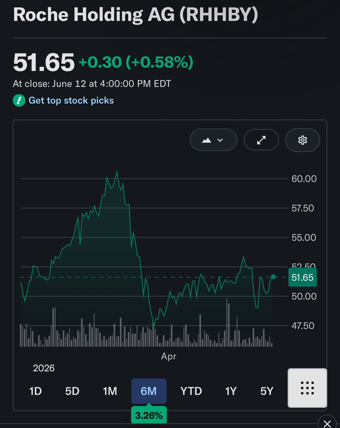Switch to the 5Y range
This screenshot has height=428, width=340.
point(267,391)
